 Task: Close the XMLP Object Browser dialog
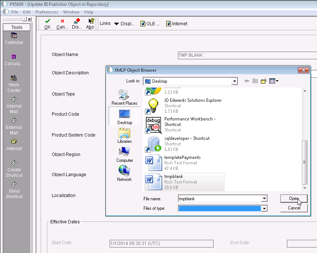303,70
